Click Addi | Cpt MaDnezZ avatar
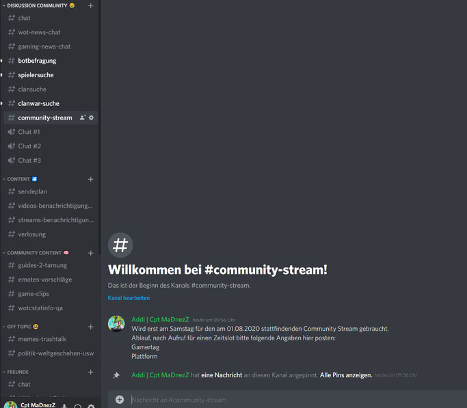 click(x=116, y=324)
